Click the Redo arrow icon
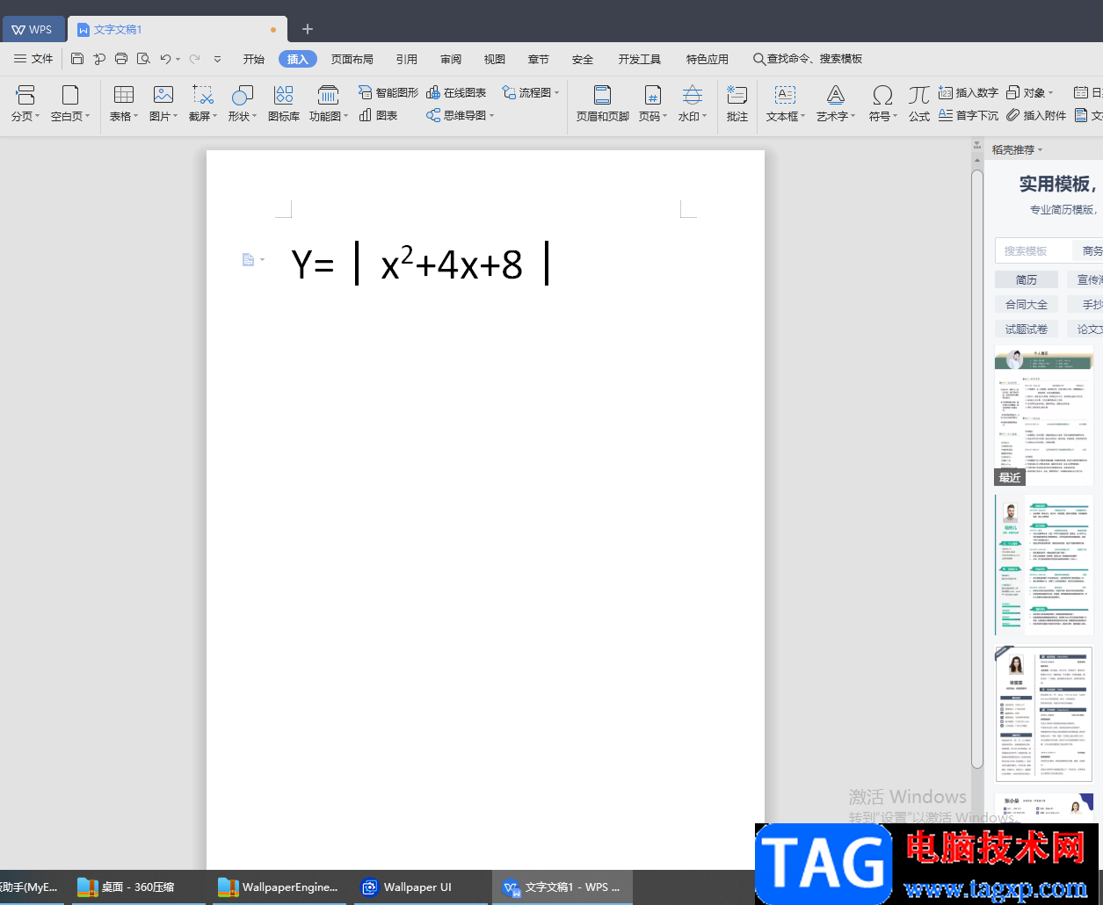 tap(194, 59)
